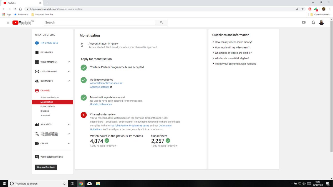
Task: Click the Update preferences link
Action: coord(101,104)
